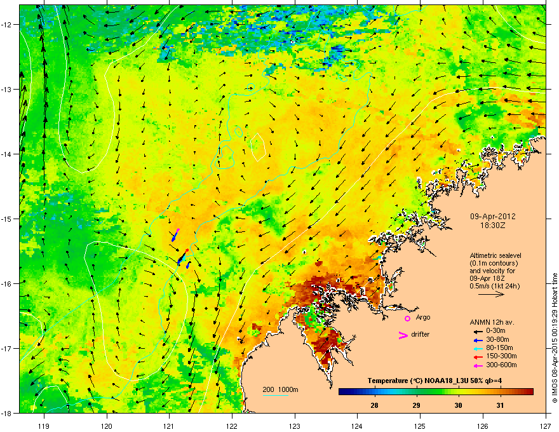Viewport: 559px width, 432px height.
Task: Click the '120' longitude axis label
Action: point(107,426)
